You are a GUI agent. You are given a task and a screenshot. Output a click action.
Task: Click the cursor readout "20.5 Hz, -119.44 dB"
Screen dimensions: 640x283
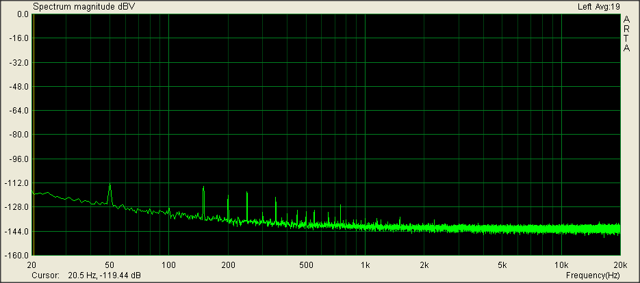105,275
